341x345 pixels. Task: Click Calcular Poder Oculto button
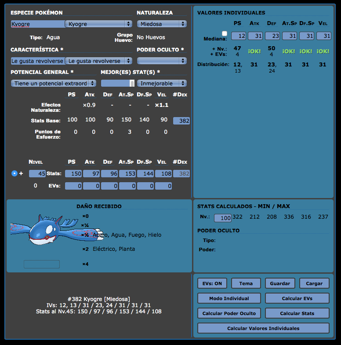click(x=229, y=313)
